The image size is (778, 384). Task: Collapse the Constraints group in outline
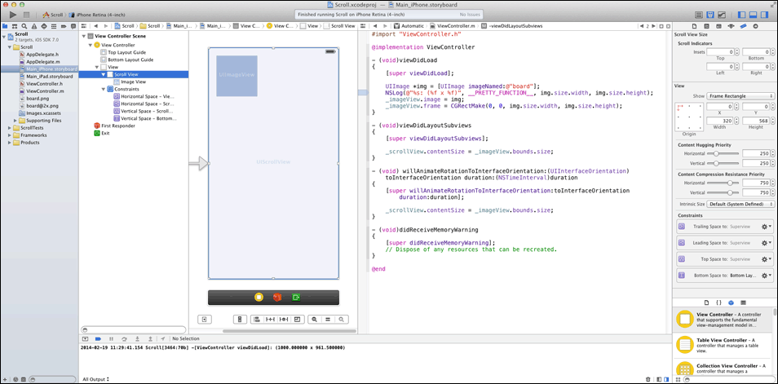pos(104,89)
